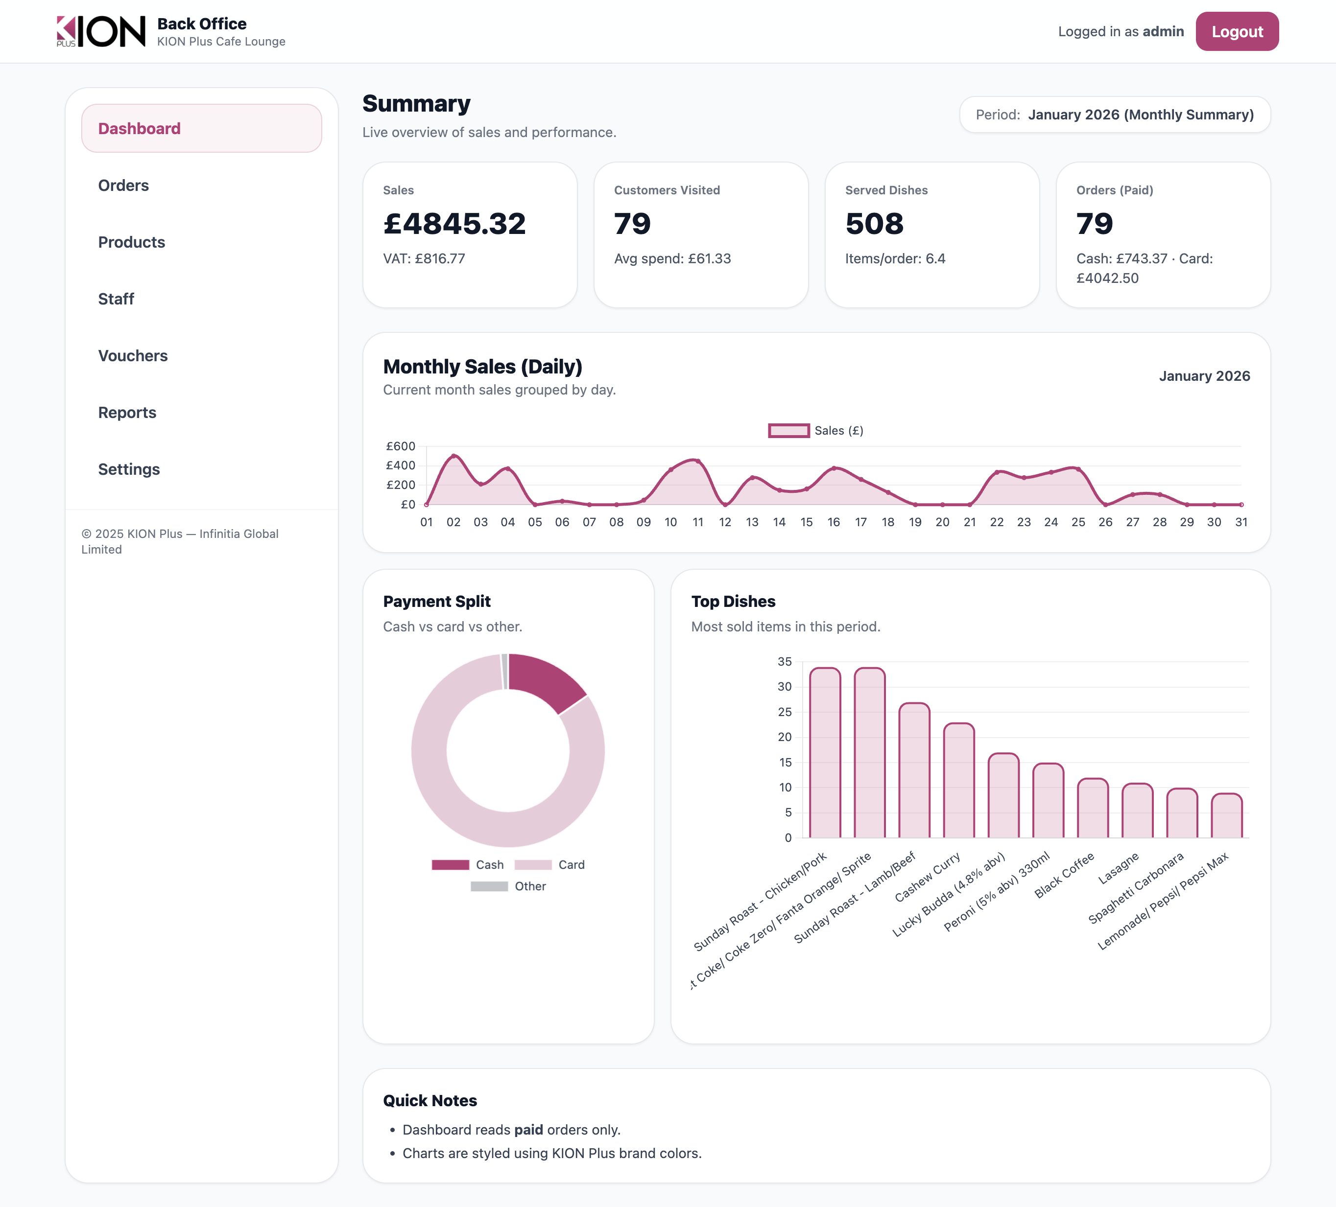
Task: Navigate to the Products page
Action: tap(131, 242)
